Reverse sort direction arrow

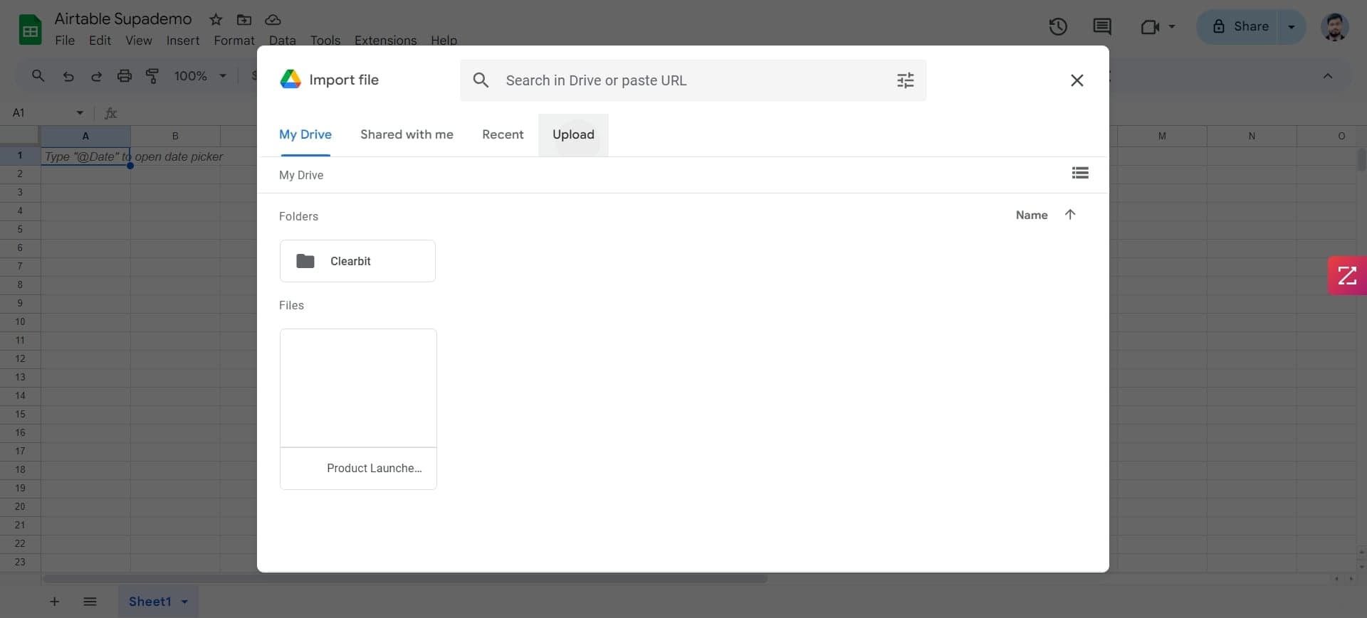coord(1069,214)
